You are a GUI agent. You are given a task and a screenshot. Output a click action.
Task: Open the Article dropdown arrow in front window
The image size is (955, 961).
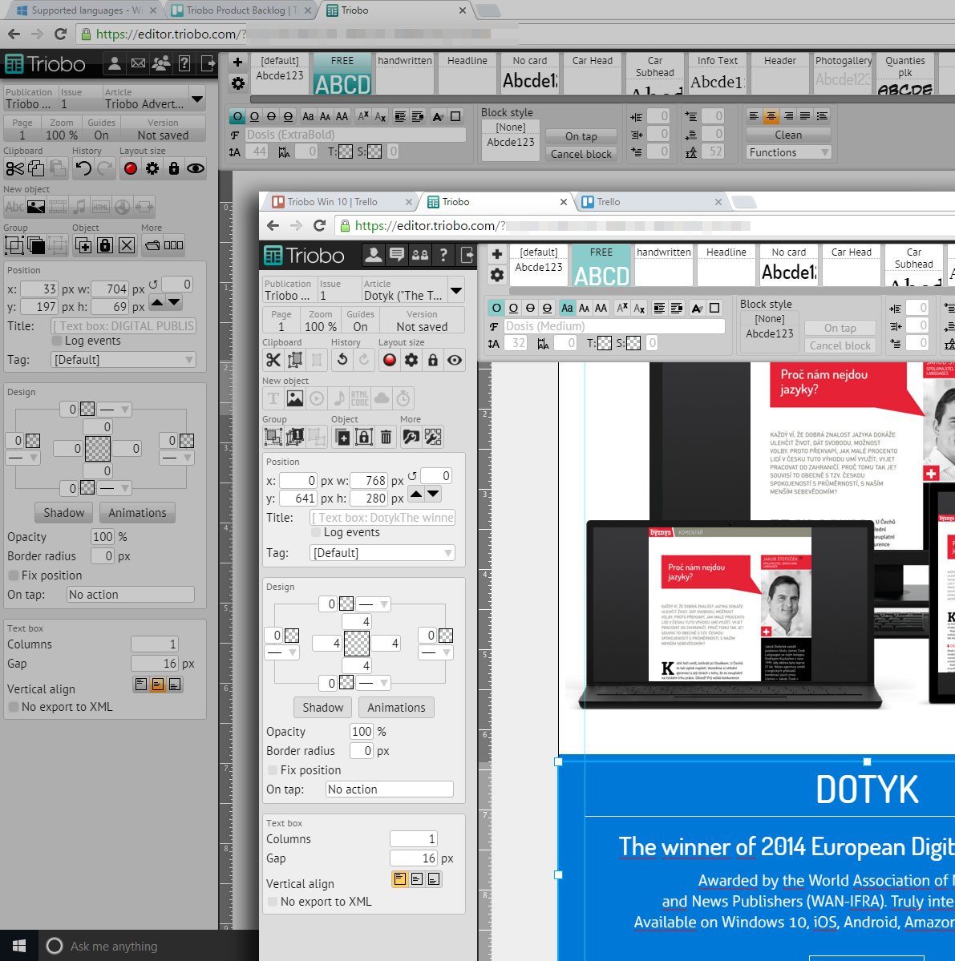coord(456,290)
